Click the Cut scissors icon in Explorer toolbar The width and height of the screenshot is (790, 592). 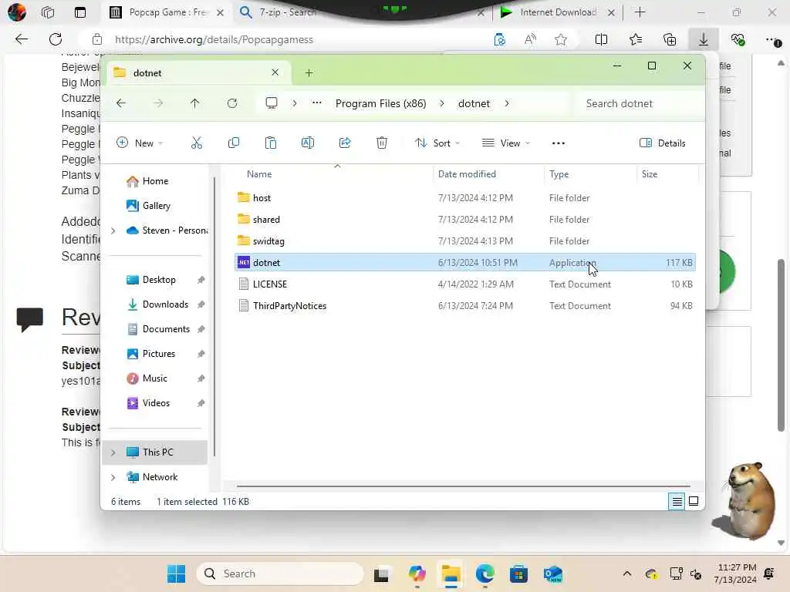coord(197,143)
